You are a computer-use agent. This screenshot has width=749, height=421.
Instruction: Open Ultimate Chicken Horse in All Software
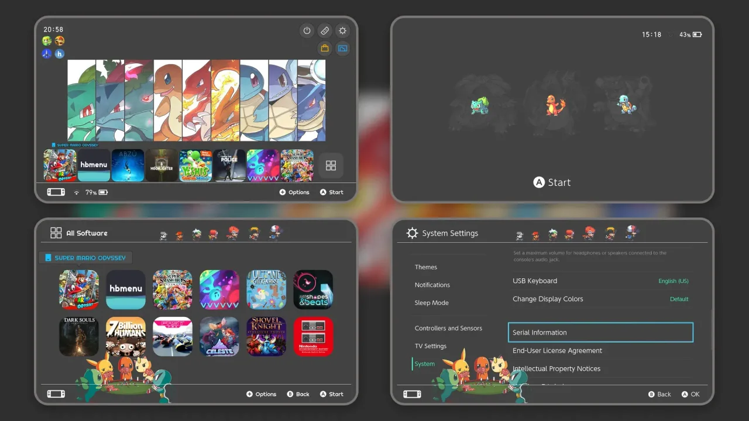tap(266, 289)
